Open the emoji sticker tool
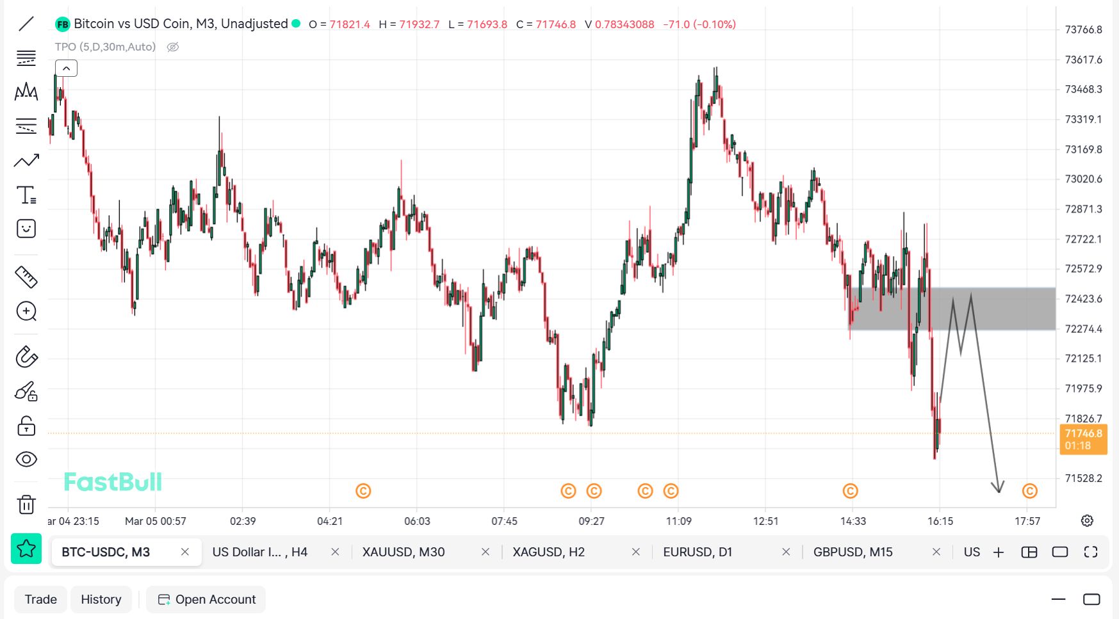The width and height of the screenshot is (1119, 619). [26, 229]
